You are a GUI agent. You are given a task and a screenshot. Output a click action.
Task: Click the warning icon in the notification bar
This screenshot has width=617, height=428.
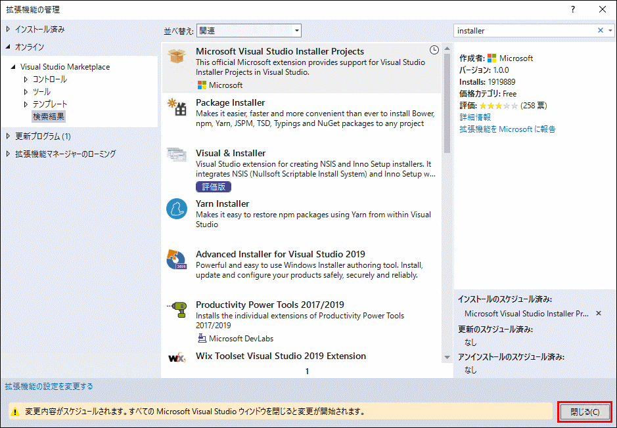[15, 412]
